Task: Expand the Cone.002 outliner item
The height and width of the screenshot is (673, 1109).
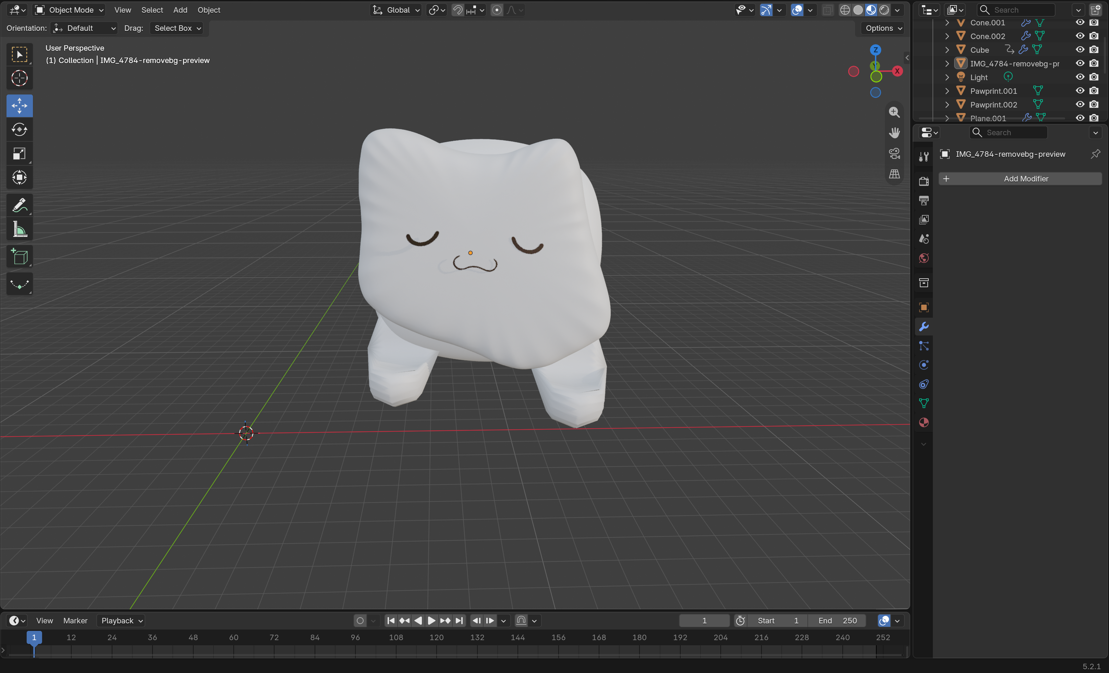Action: coord(947,36)
